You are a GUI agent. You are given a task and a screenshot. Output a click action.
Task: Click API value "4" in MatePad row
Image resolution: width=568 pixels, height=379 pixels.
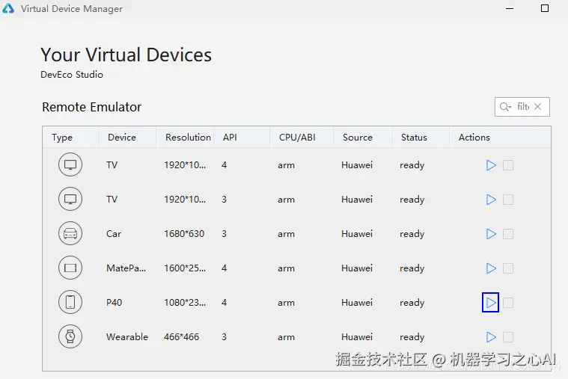pyautogui.click(x=225, y=268)
